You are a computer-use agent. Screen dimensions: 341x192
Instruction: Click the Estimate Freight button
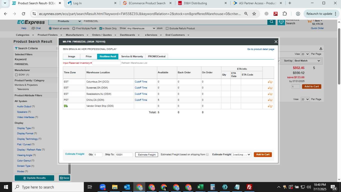pyautogui.click(x=147, y=155)
